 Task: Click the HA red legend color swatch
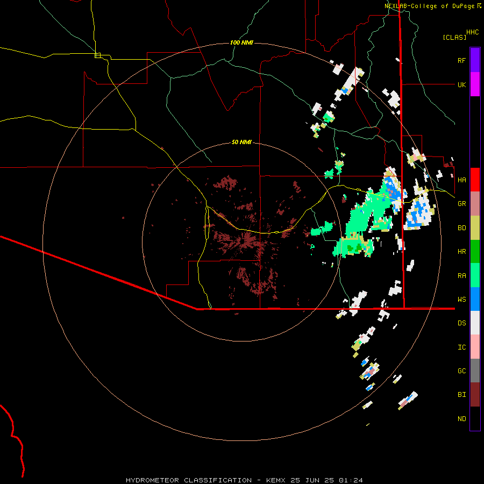coord(475,180)
